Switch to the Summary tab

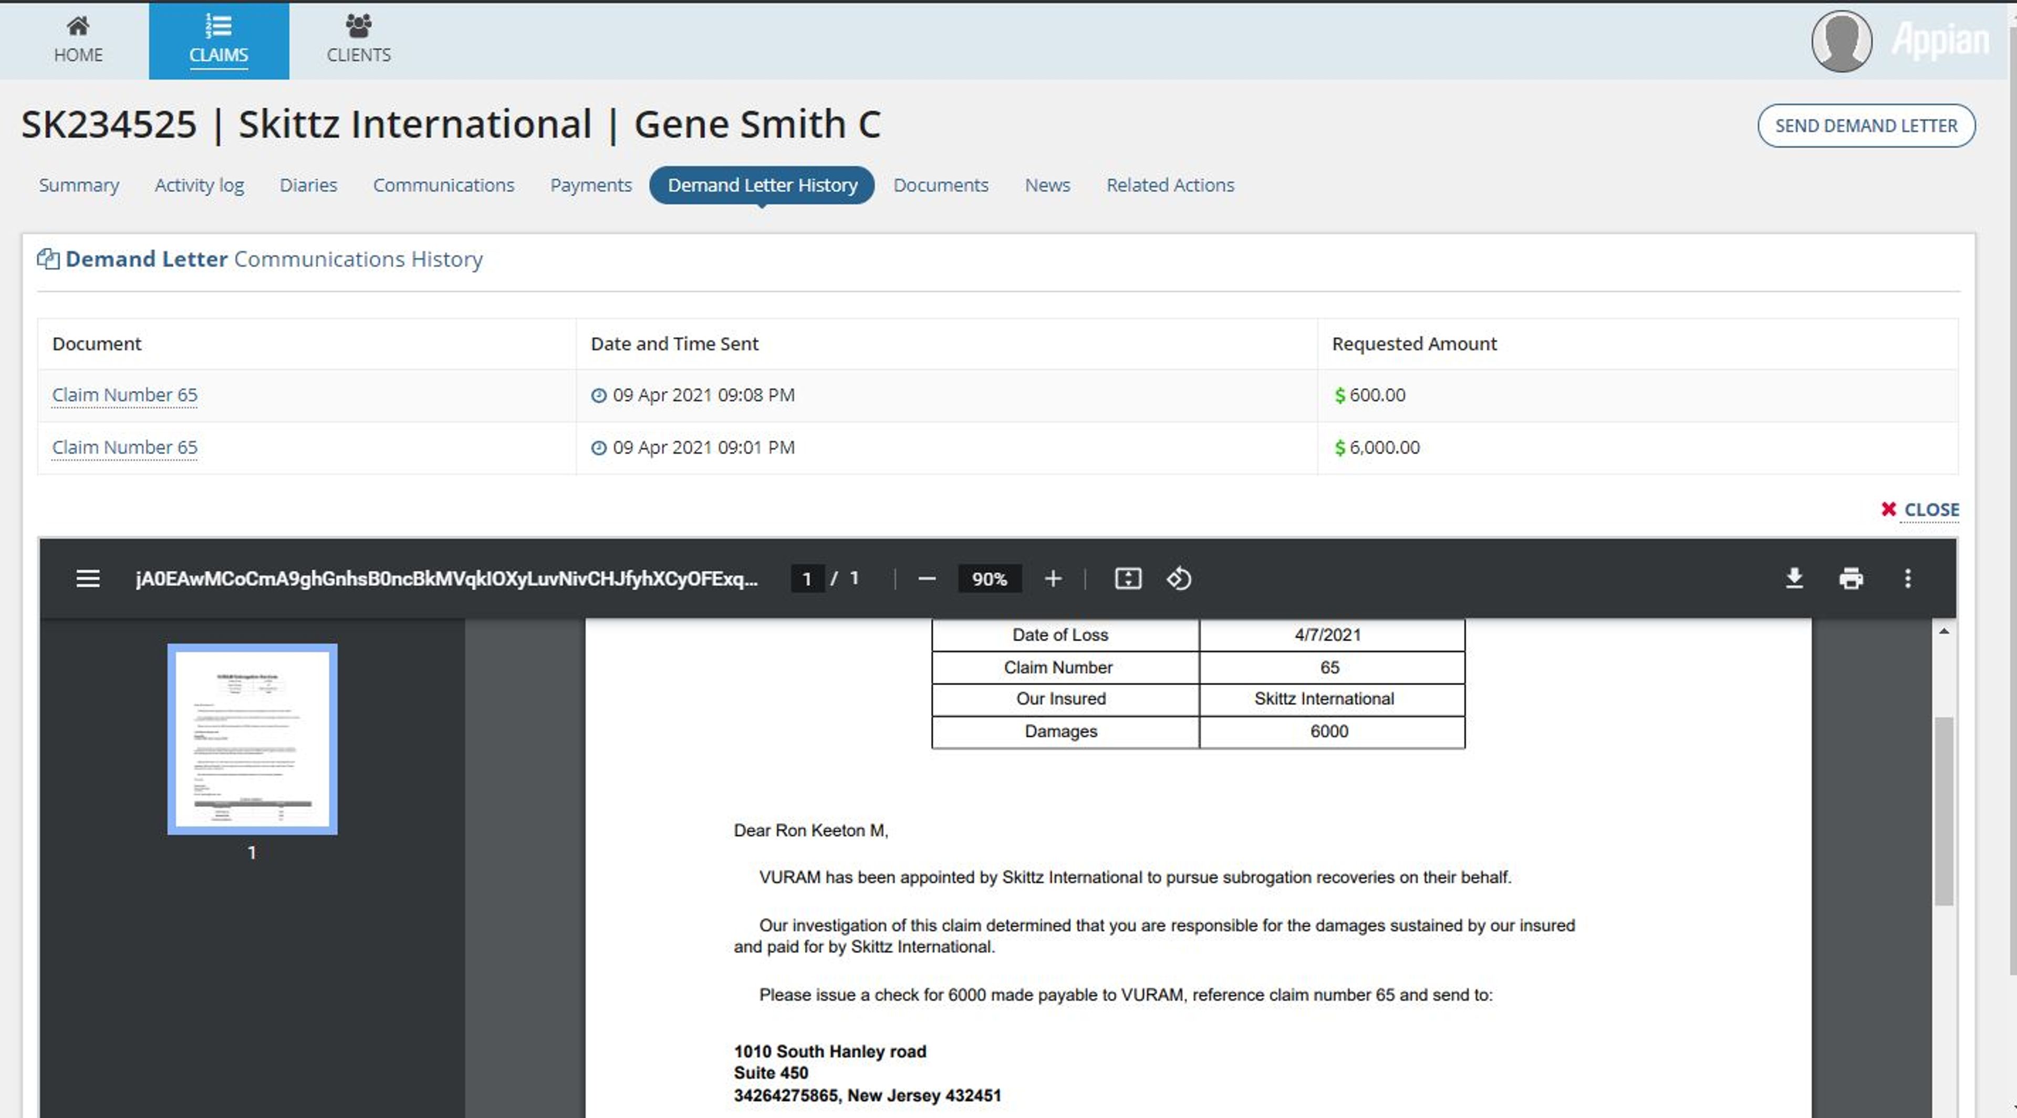pos(79,185)
